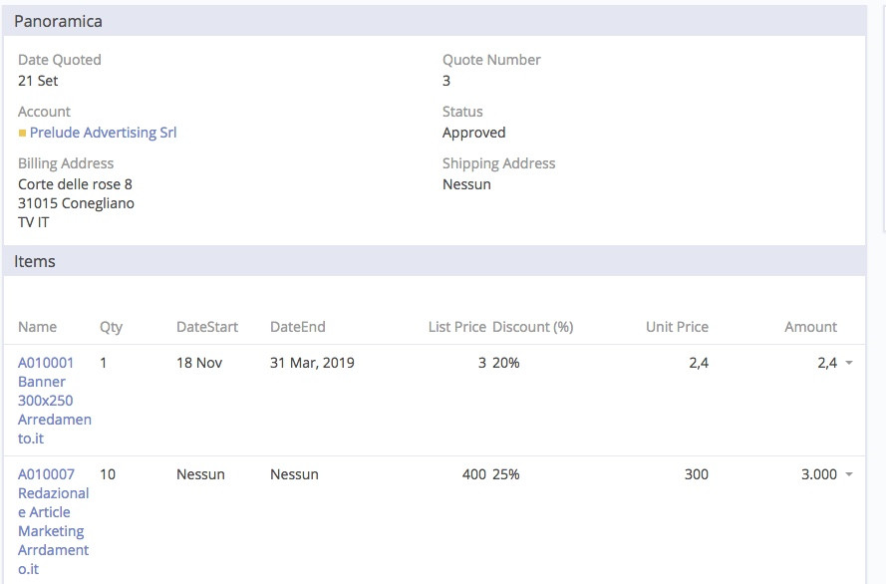Image resolution: width=886 pixels, height=584 pixels.
Task: Open the Prelude Advertising Srl account link
Action: point(103,133)
